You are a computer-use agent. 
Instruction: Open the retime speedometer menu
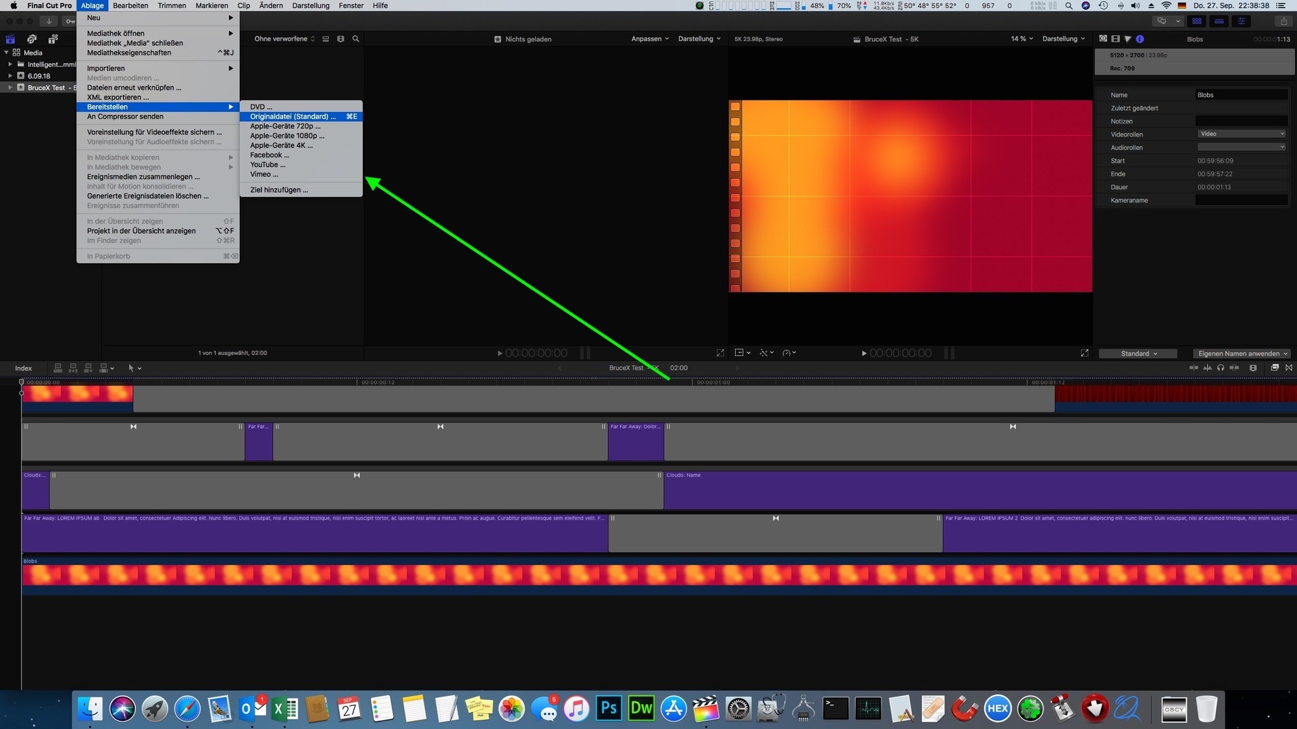[x=788, y=353]
